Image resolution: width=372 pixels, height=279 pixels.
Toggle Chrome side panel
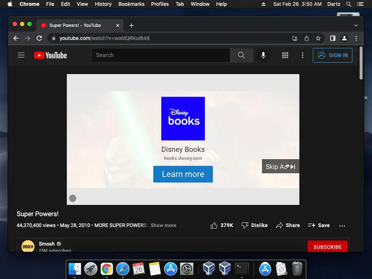pyautogui.click(x=333, y=38)
